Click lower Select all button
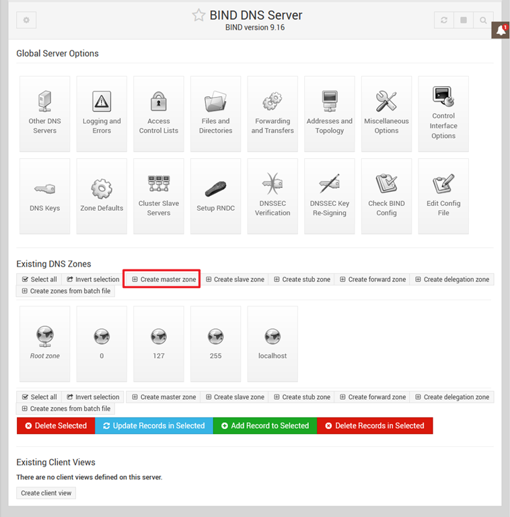 point(39,397)
